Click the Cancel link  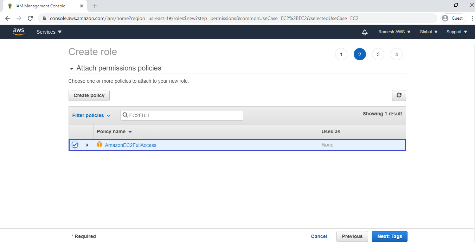pyautogui.click(x=319, y=236)
